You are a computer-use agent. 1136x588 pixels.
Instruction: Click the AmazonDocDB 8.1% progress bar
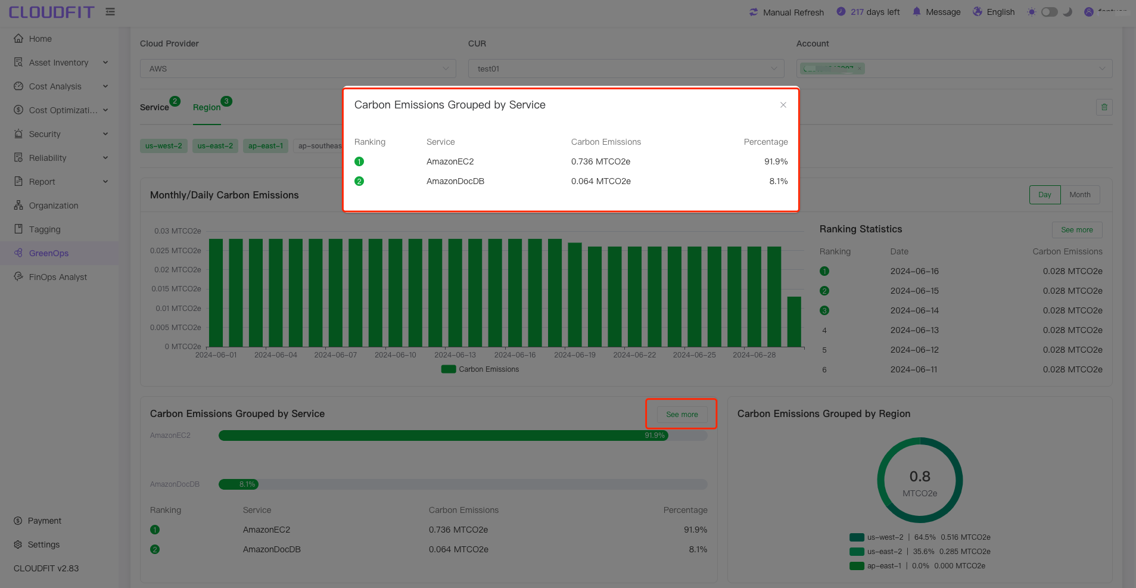pyautogui.click(x=238, y=484)
